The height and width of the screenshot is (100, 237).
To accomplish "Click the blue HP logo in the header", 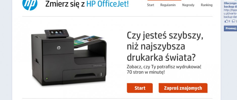I will click(x=30, y=4).
